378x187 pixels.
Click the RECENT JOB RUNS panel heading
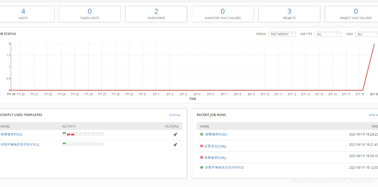(211, 115)
